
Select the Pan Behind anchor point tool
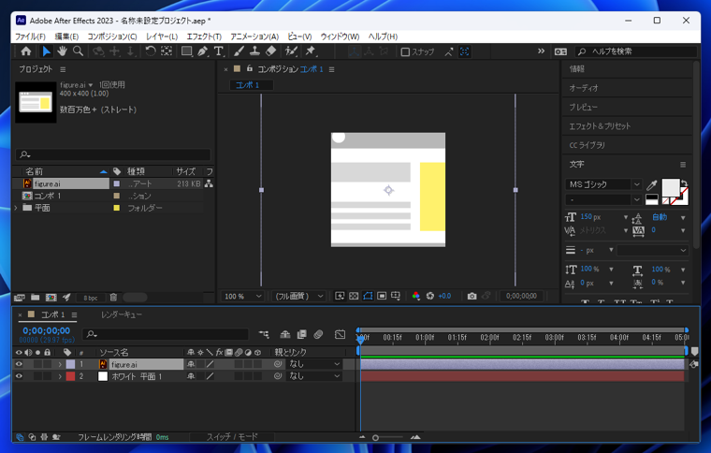(167, 51)
